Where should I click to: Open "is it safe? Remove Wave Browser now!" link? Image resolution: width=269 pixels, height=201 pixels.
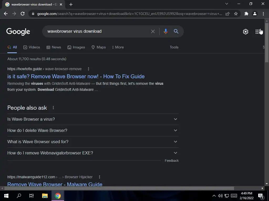click(x=76, y=76)
